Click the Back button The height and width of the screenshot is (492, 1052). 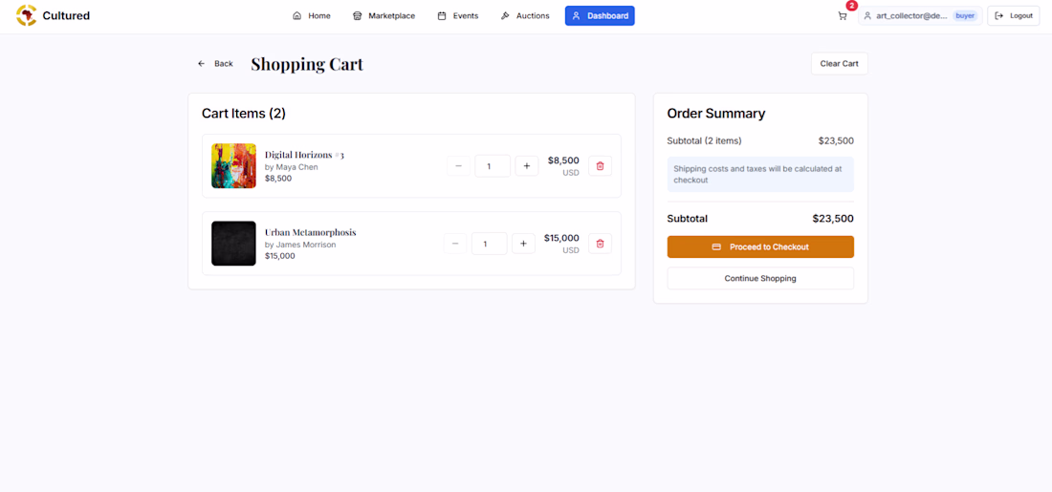tap(215, 64)
